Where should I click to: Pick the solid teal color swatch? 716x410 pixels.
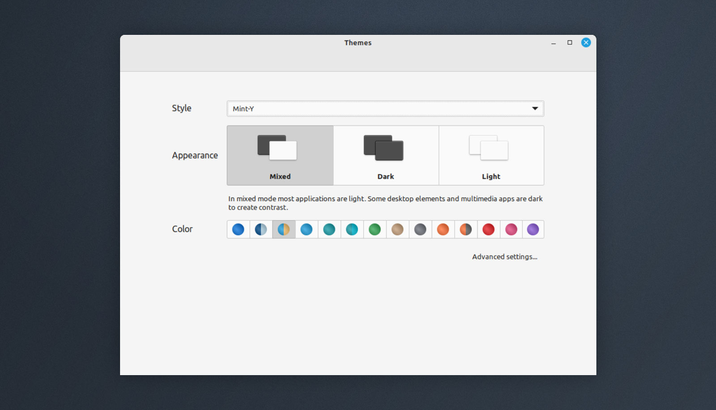tap(329, 229)
